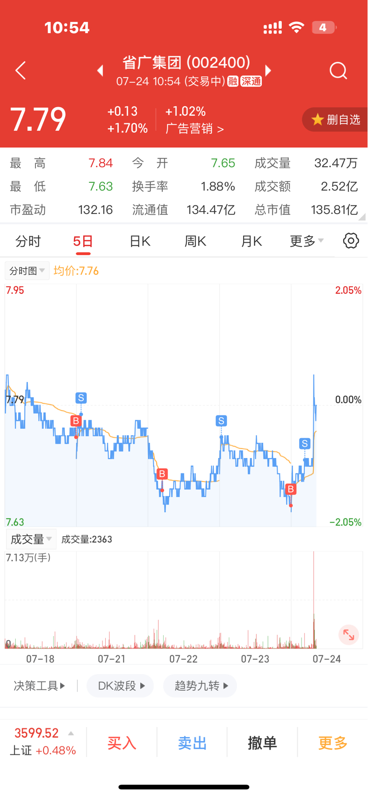Expand chart to fullscreen with arrows icon
The height and width of the screenshot is (797, 368).
(348, 635)
